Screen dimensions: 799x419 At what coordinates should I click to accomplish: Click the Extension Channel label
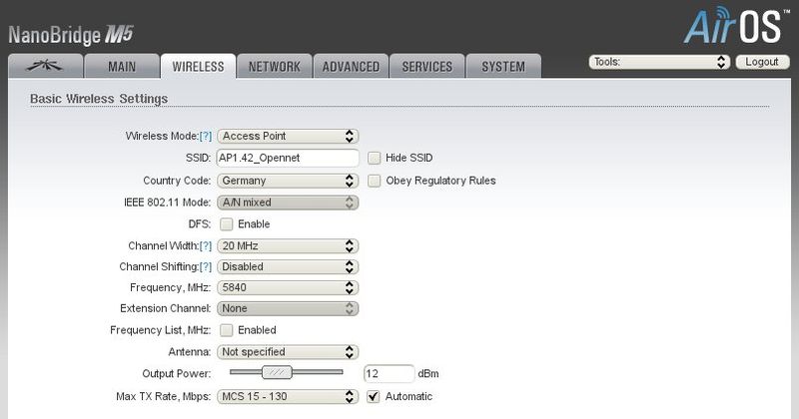tap(165, 308)
